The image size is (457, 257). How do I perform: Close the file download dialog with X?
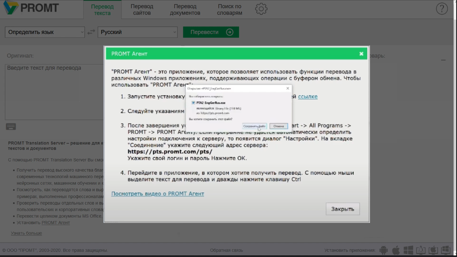click(288, 88)
